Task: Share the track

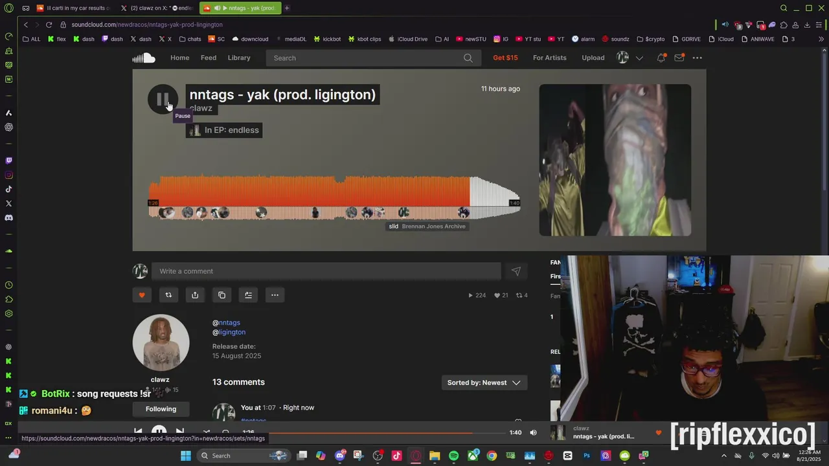Action: tap(195, 295)
